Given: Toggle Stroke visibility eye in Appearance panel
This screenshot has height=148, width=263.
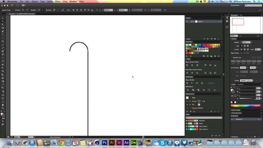Looking at the screenshot, I should pyautogui.click(x=187, y=101).
